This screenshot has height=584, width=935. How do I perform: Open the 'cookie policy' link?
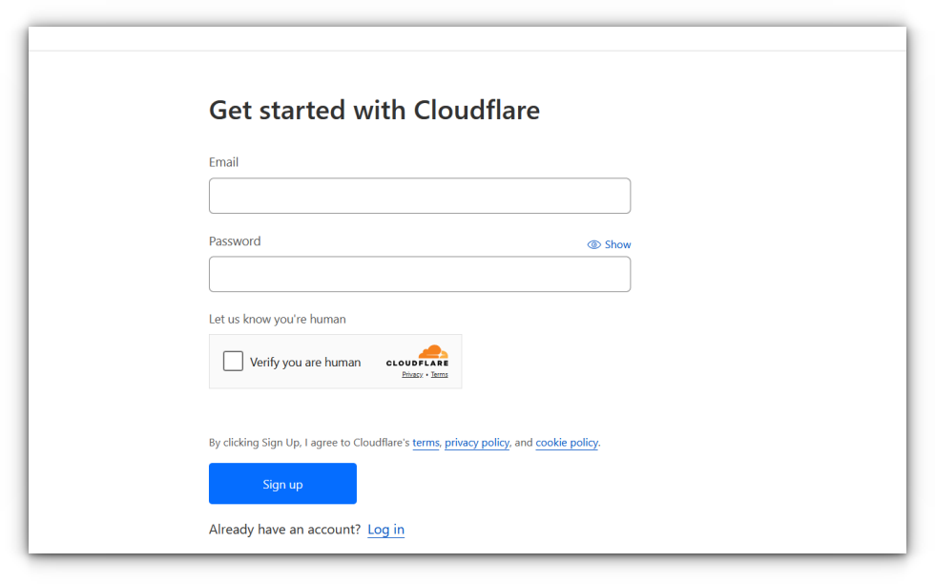tap(567, 443)
